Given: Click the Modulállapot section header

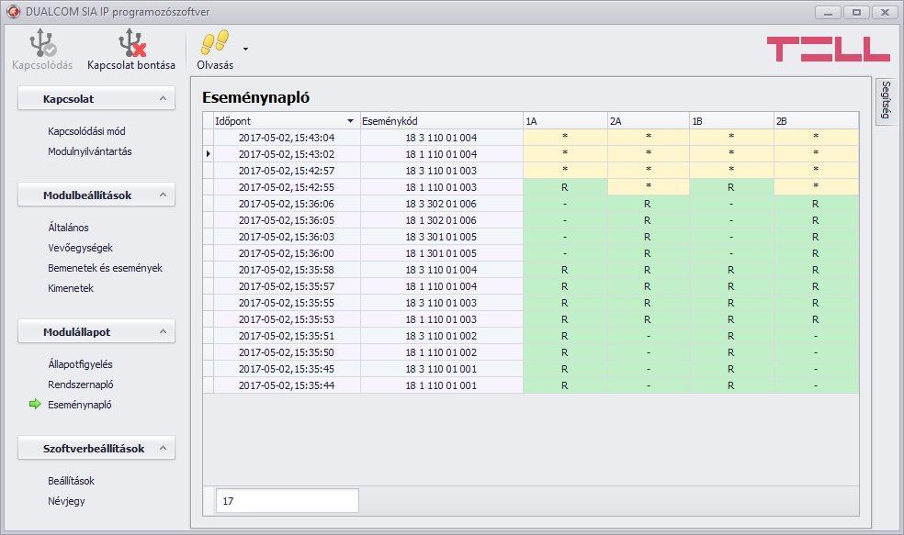Looking at the screenshot, I should pyautogui.click(x=96, y=331).
